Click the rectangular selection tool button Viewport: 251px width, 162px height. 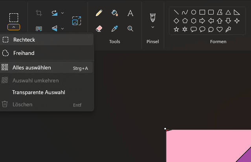(x=14, y=17)
